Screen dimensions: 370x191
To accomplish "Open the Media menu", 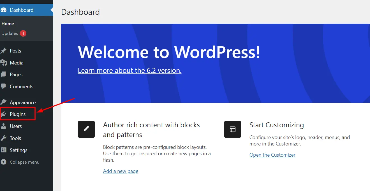I will [27, 63].
